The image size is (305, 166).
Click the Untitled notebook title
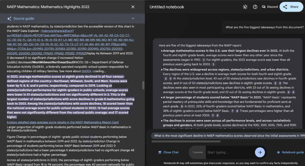coord(167,7)
